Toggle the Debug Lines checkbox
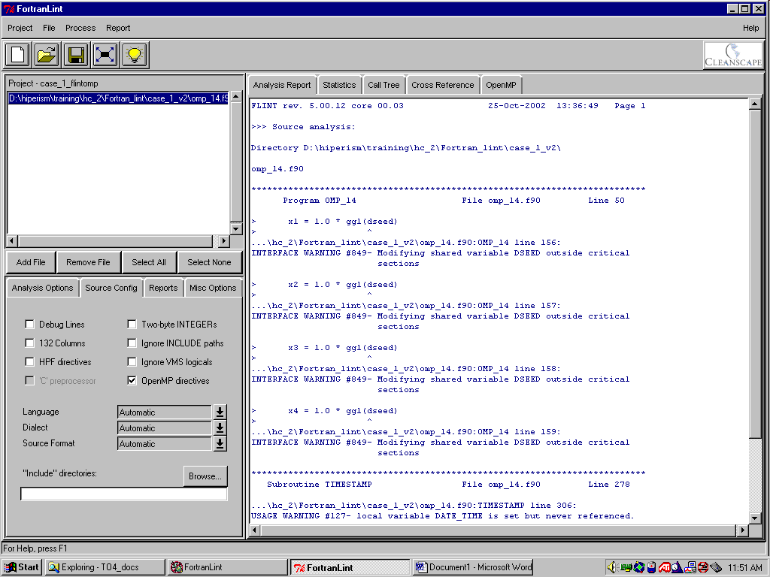The image size is (770, 577). pyautogui.click(x=29, y=325)
